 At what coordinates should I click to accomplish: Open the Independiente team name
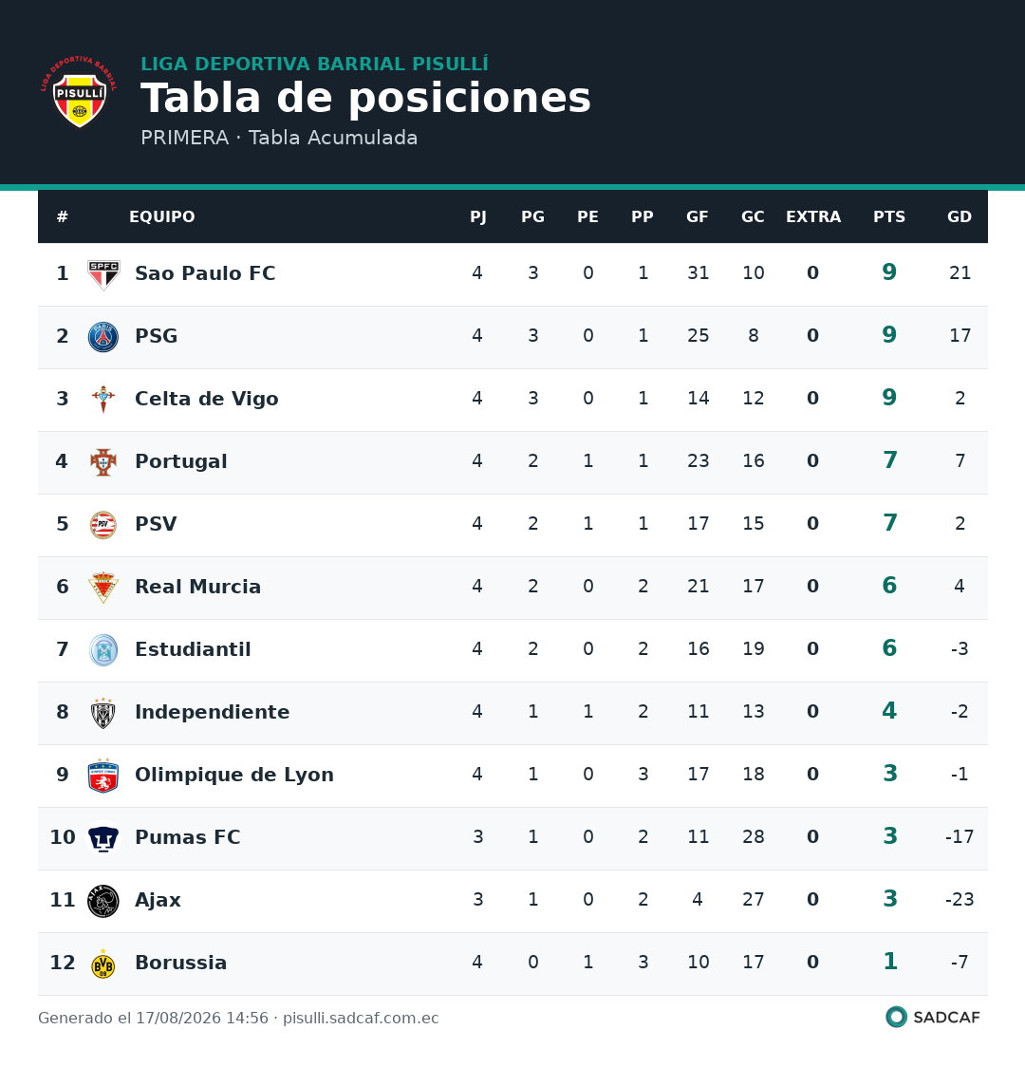213,712
